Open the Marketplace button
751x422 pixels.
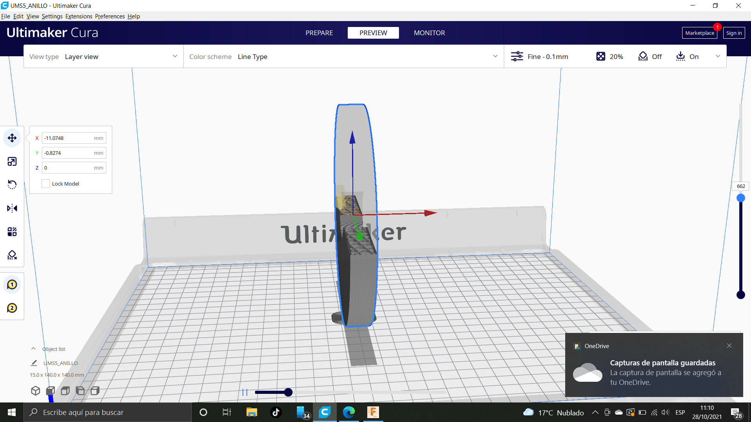click(699, 33)
